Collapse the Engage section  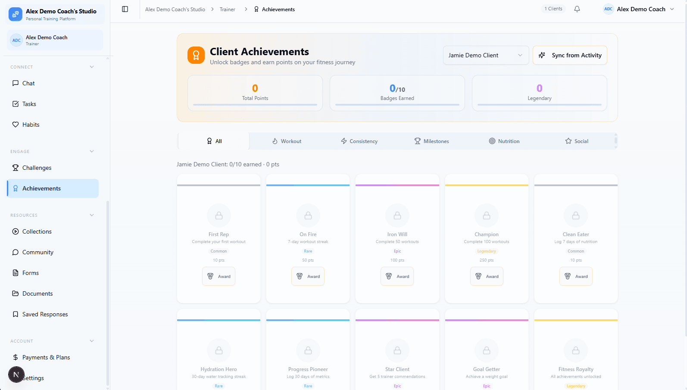(x=92, y=151)
